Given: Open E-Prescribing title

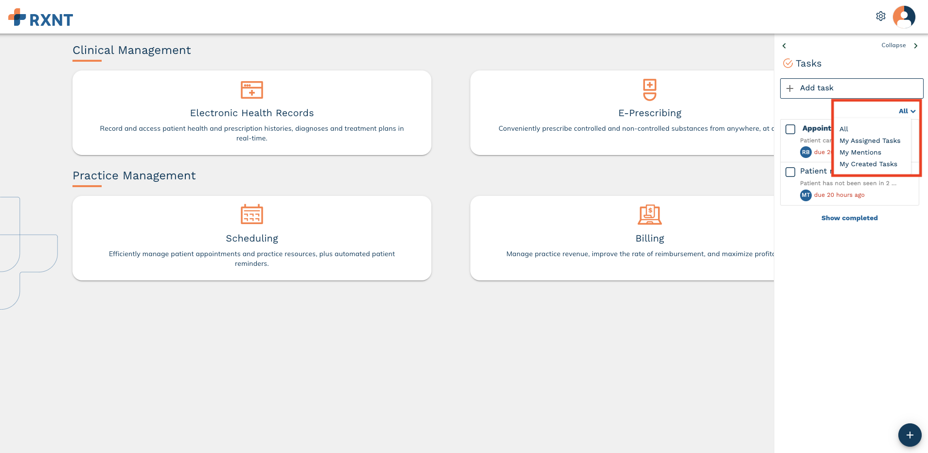Looking at the screenshot, I should (x=650, y=113).
